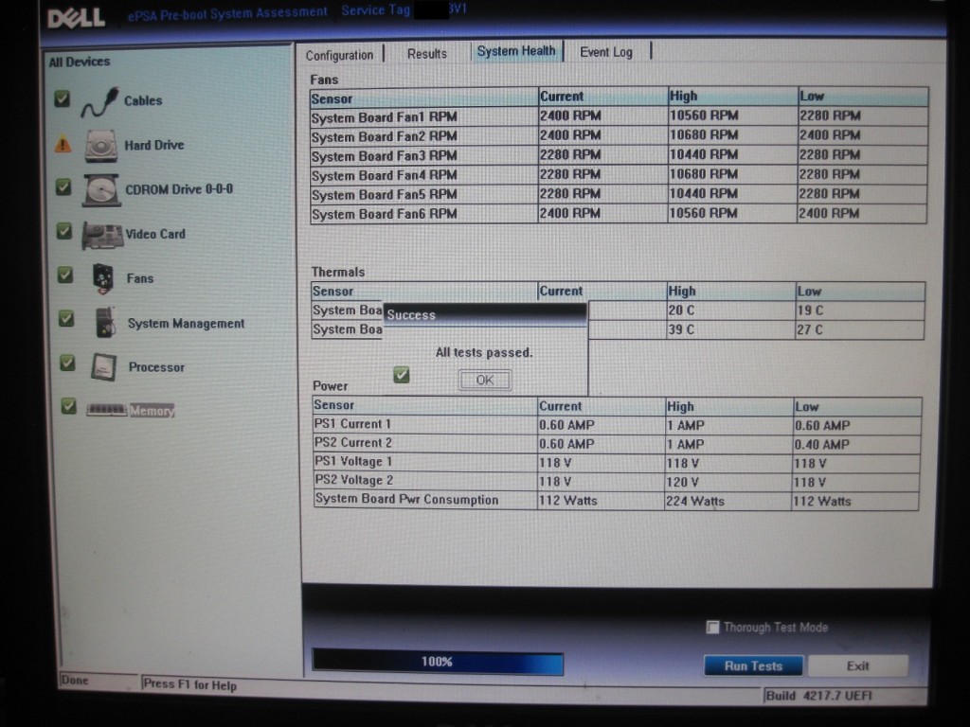Click the System Management label
Viewport: 970px width, 727px height.
point(187,324)
